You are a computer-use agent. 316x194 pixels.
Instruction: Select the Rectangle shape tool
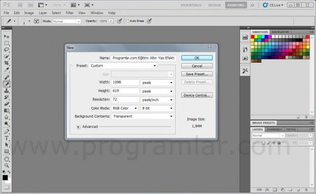click(7, 151)
